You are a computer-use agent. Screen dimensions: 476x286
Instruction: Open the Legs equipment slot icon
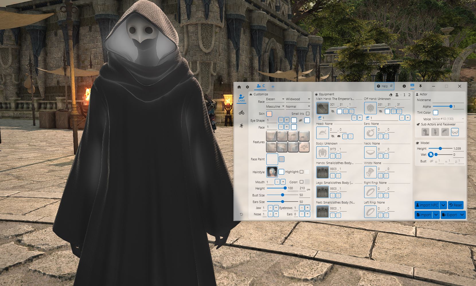pos(322,192)
